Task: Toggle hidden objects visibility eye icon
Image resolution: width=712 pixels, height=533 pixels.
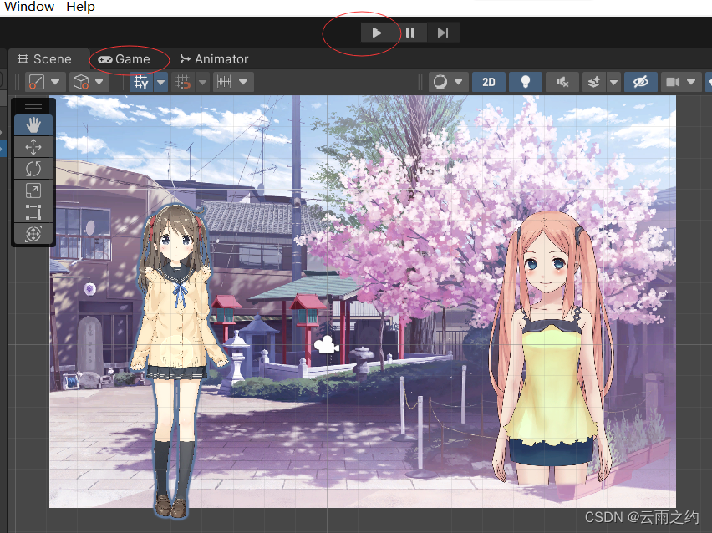Action: pyautogui.click(x=641, y=82)
